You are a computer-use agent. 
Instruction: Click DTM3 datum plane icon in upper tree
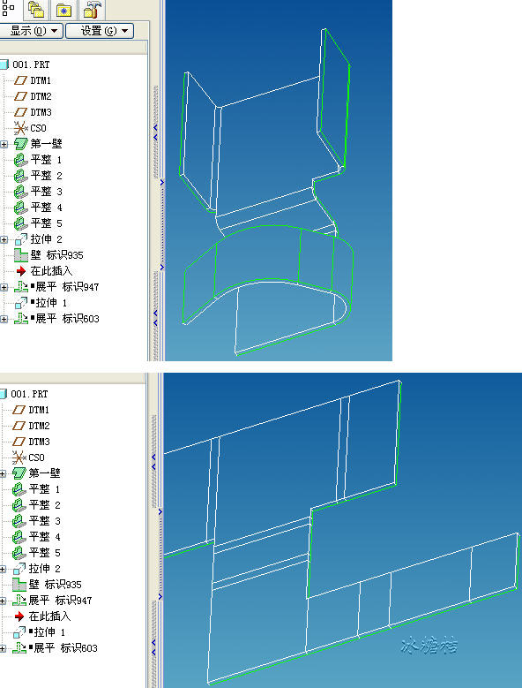pos(20,112)
